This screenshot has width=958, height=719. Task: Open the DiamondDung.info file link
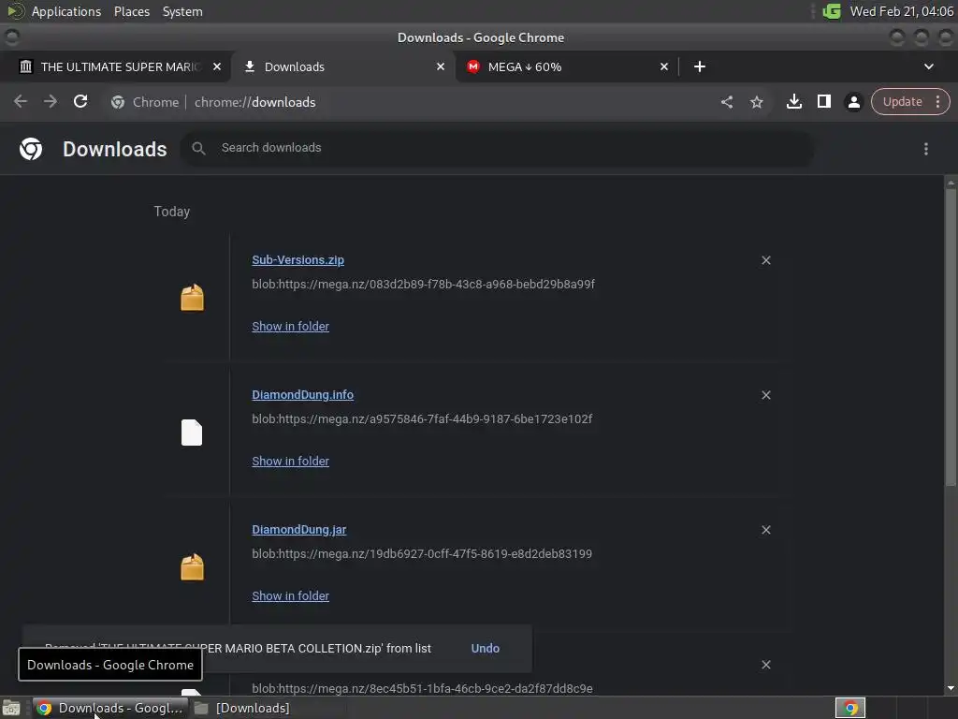click(302, 395)
